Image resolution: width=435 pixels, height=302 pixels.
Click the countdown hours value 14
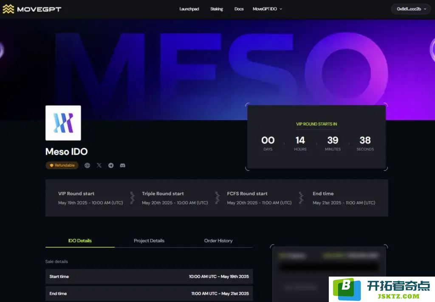(300, 140)
